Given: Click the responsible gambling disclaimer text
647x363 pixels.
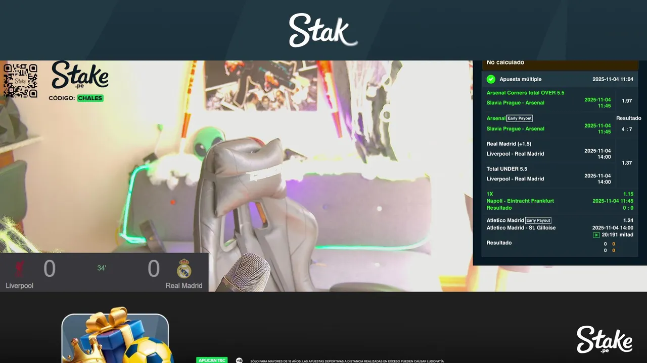Looking at the screenshot, I should (x=347, y=361).
